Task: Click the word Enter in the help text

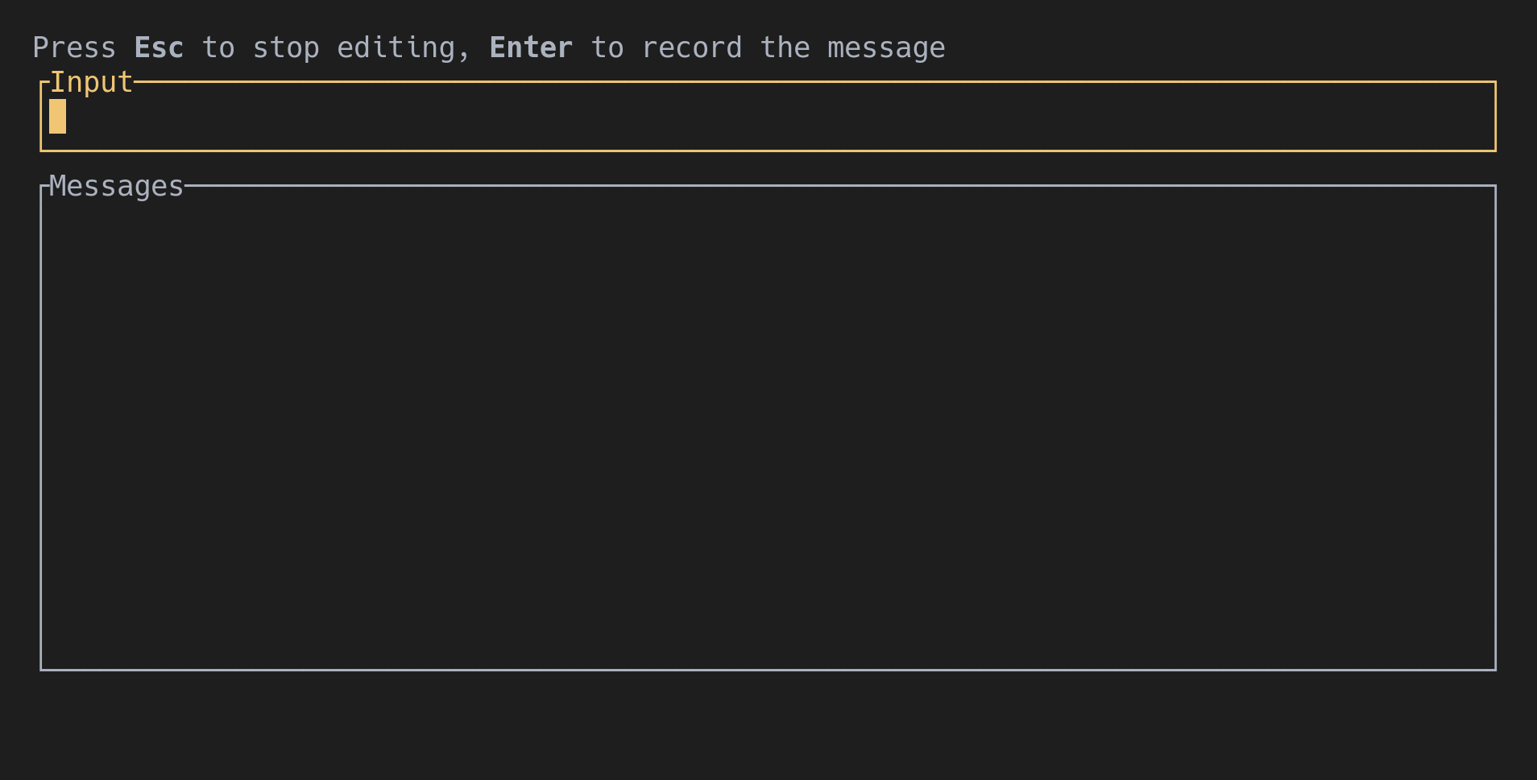Action: point(530,47)
